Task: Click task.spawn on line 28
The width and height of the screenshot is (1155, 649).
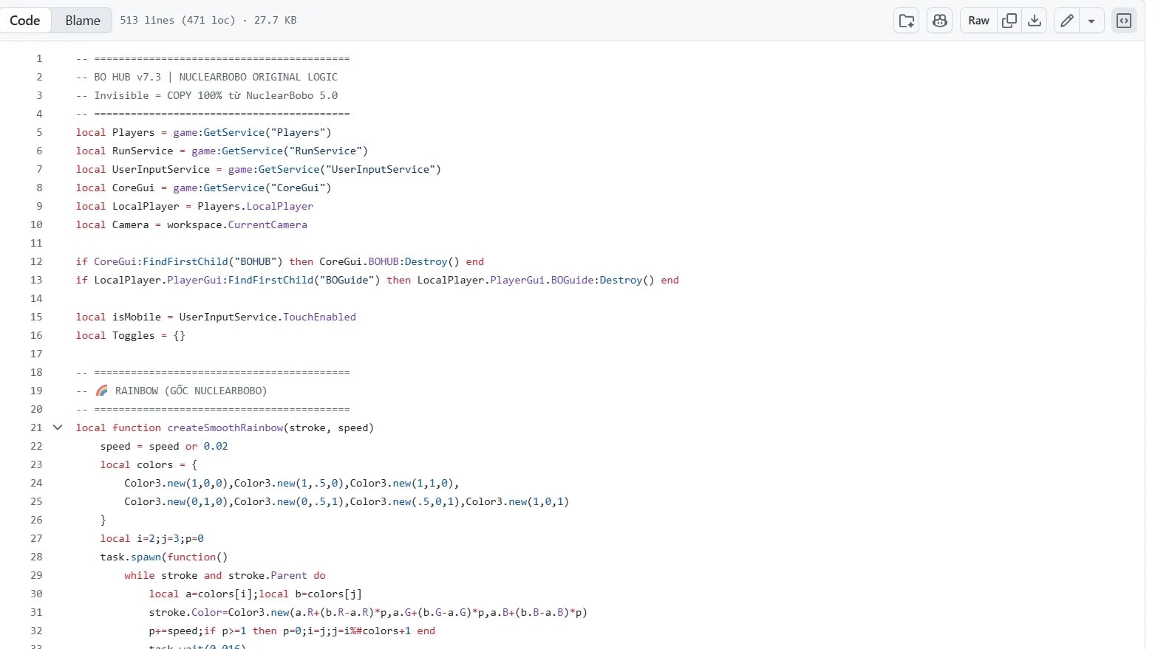Action: [x=131, y=557]
